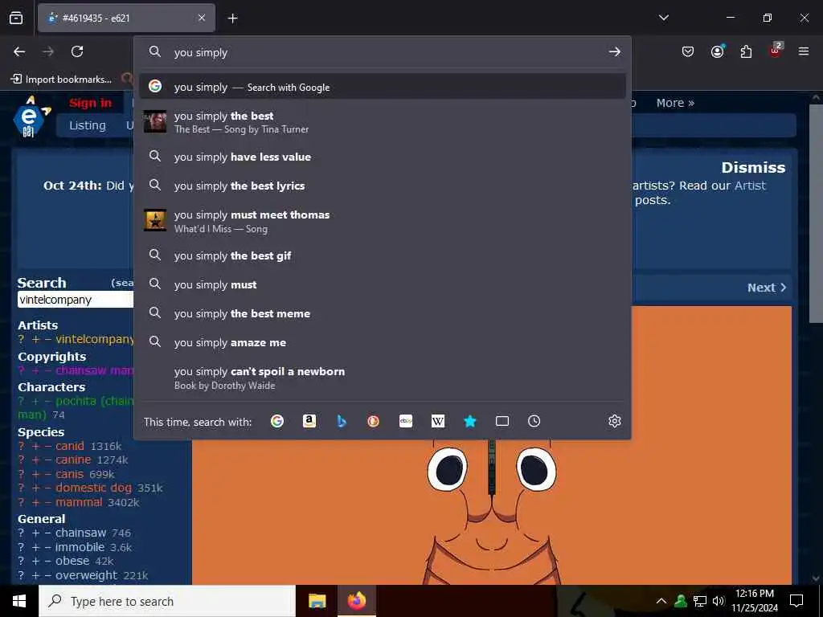Image resolution: width=823 pixels, height=617 pixels.
Task: Open the Firefox account icon
Action: pyautogui.click(x=717, y=51)
